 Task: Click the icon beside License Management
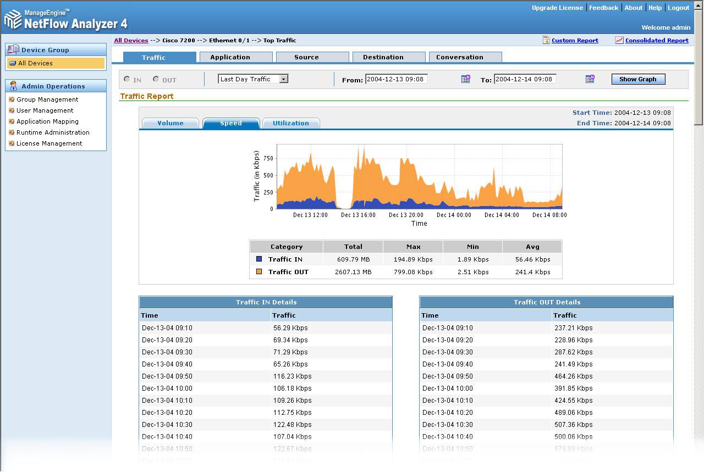coord(12,143)
